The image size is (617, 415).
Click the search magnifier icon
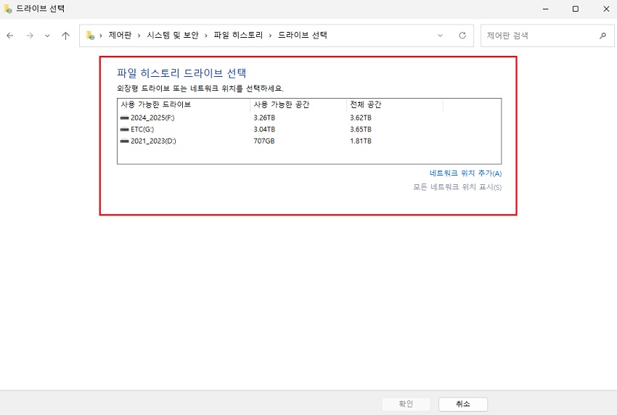click(602, 36)
